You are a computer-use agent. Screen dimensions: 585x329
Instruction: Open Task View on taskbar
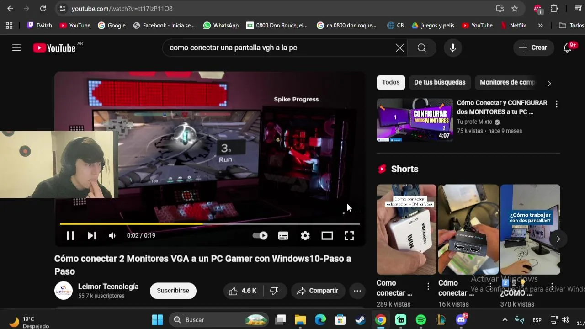point(281,320)
